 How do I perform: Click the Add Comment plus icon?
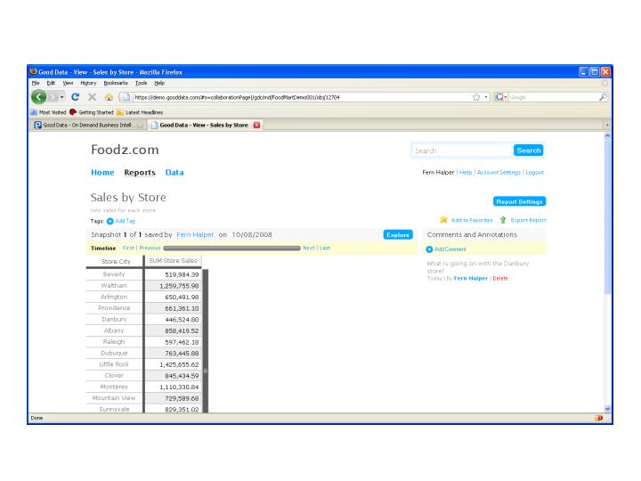point(429,249)
